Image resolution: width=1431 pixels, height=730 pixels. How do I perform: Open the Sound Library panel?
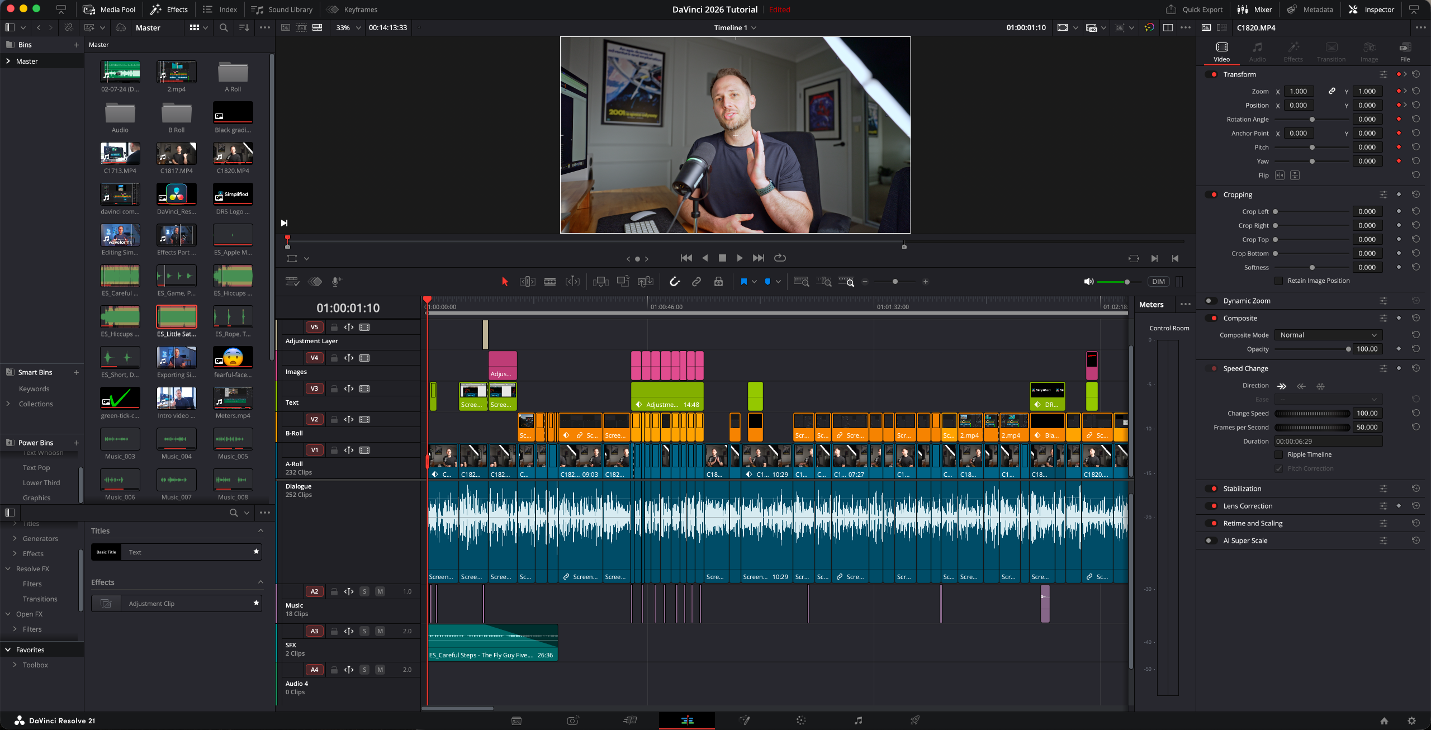pos(282,10)
